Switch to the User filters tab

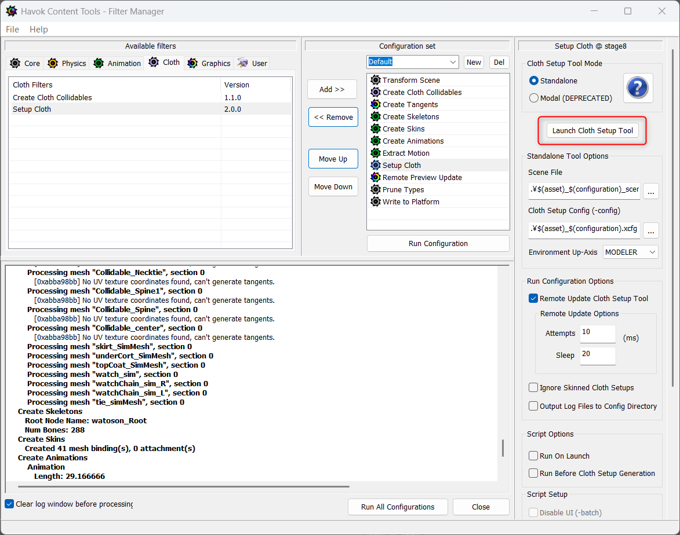tap(252, 63)
